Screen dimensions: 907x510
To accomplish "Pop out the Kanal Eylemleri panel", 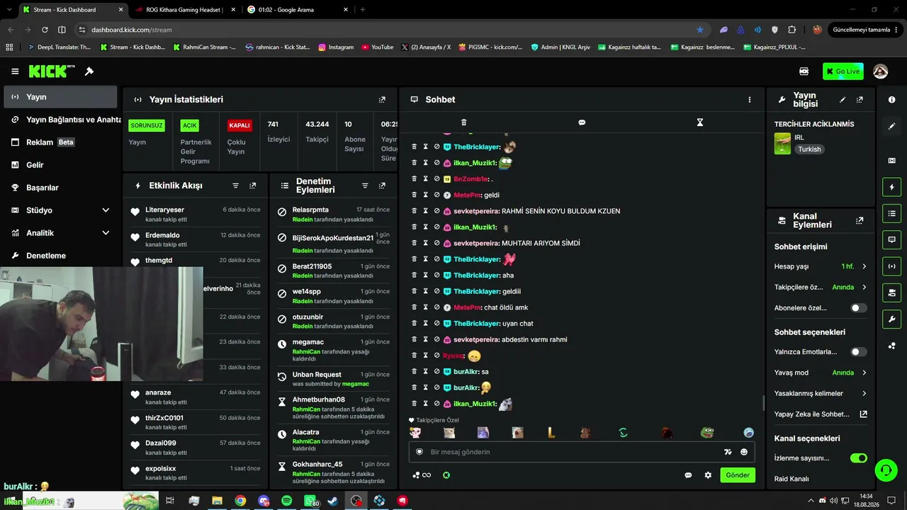I will click(x=860, y=221).
